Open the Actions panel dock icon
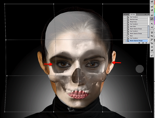Viewport: 155px width, 118px height. coord(152,15)
